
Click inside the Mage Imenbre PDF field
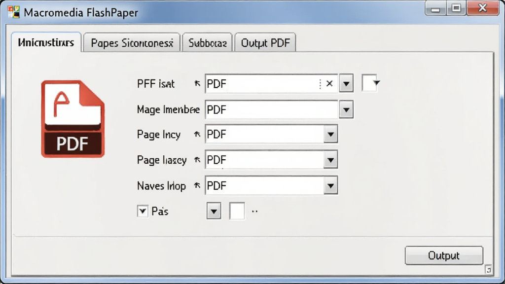(272, 110)
